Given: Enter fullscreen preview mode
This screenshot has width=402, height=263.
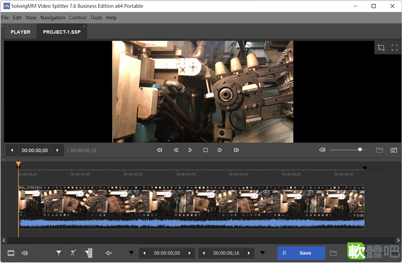Looking at the screenshot, I should click(395, 48).
